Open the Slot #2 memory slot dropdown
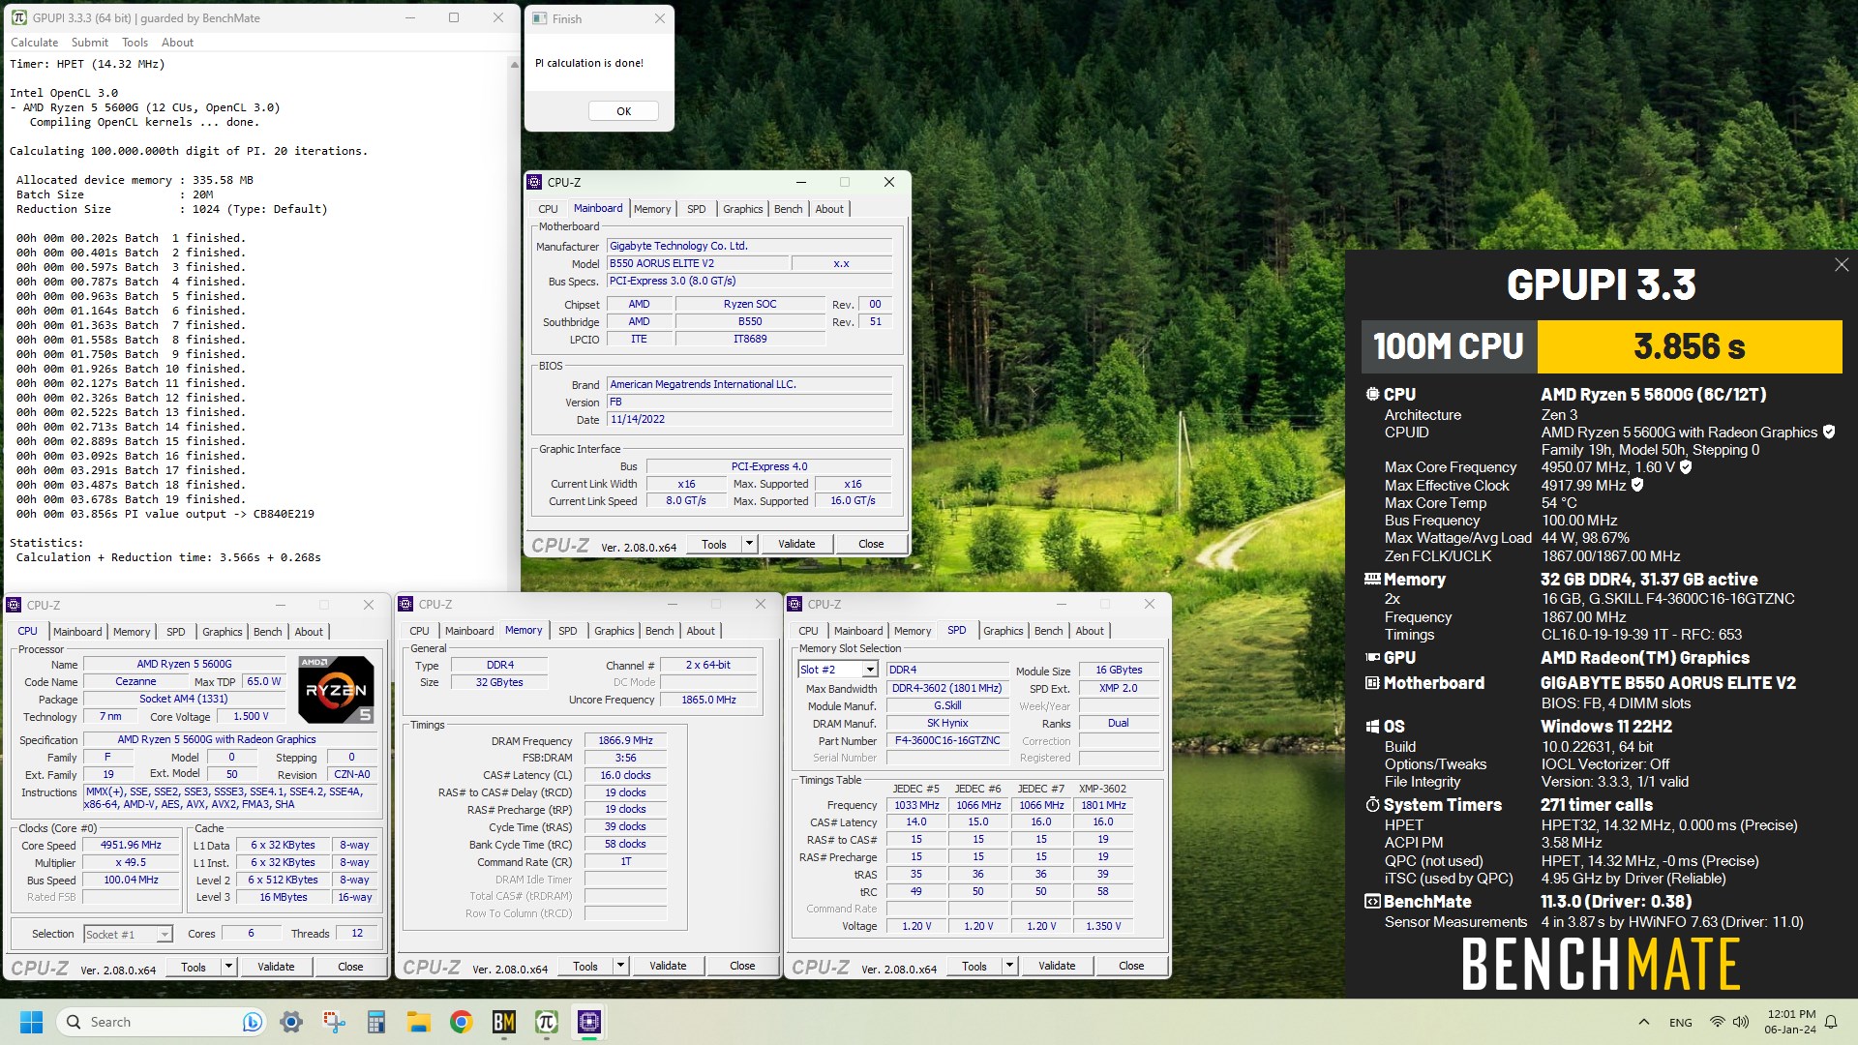This screenshot has height=1045, width=1858. pyautogui.click(x=870, y=670)
